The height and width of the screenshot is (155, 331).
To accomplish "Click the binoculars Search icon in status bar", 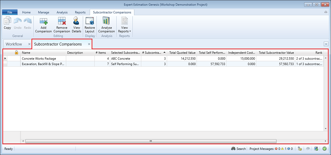I will pos(233,149).
